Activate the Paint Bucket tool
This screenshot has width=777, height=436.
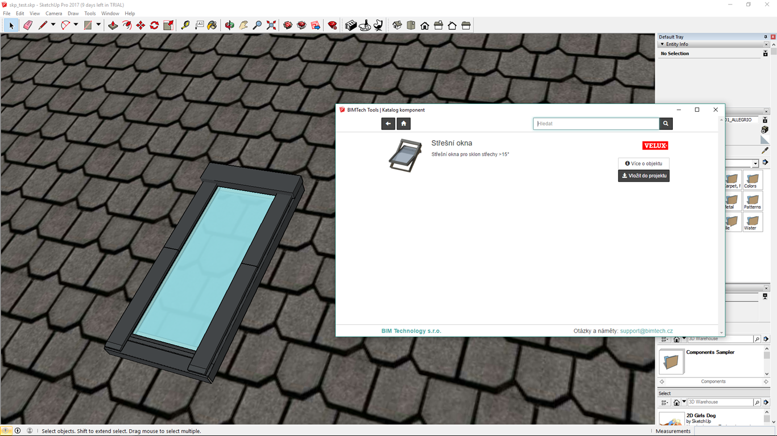pos(212,26)
